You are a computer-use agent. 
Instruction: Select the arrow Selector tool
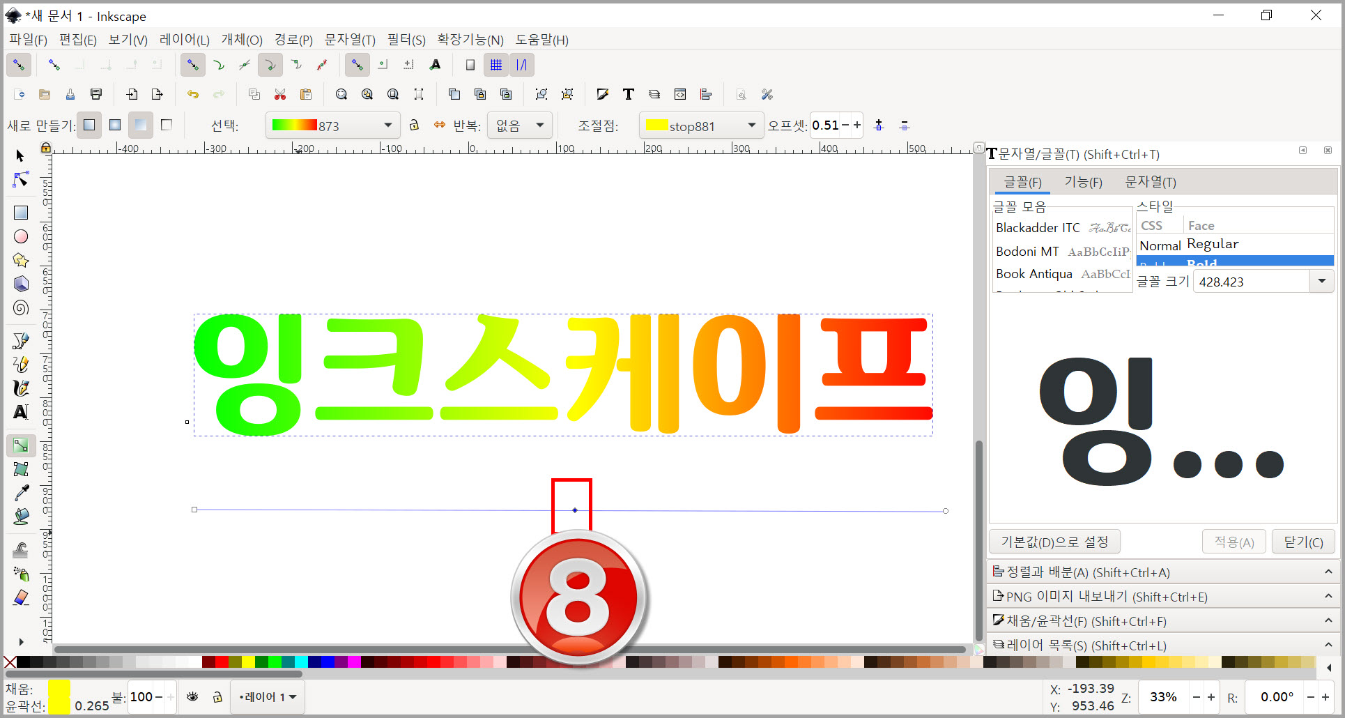(x=20, y=155)
